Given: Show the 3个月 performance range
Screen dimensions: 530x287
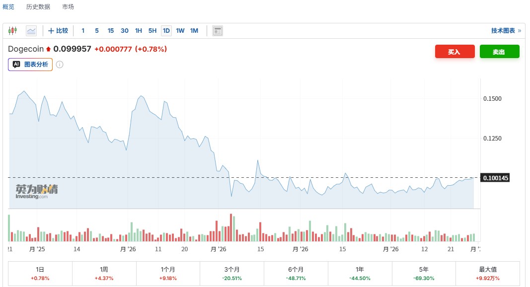Looking at the screenshot, I should tap(231, 274).
